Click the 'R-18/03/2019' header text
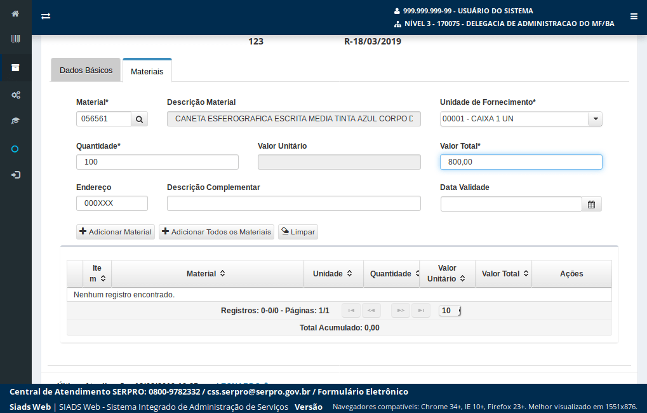The image size is (647, 413). (x=373, y=41)
